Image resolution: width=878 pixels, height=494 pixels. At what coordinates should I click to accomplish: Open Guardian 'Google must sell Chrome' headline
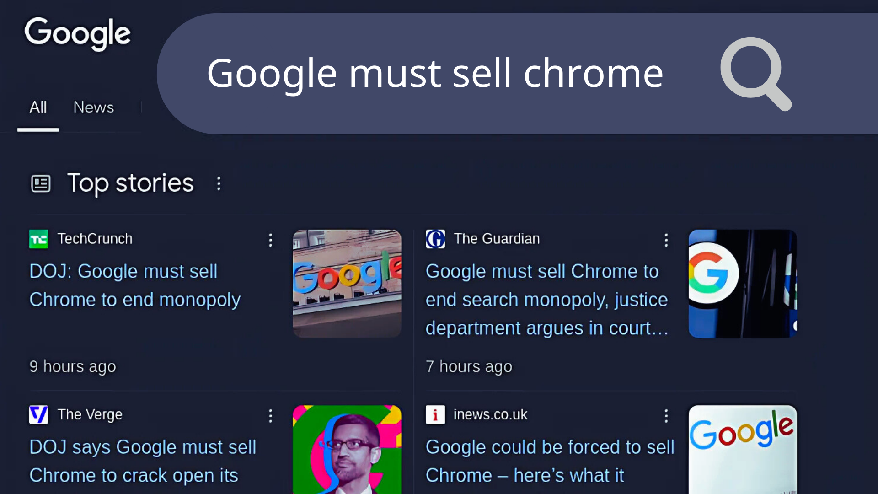point(547,300)
